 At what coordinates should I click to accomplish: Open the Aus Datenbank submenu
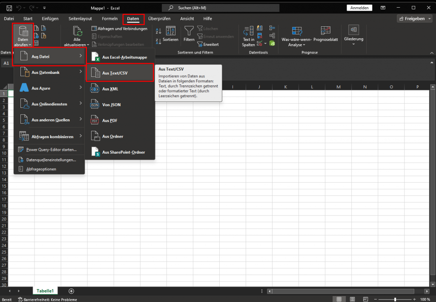click(49, 72)
